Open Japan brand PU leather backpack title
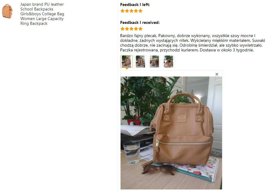The width and height of the screenshot is (274, 193). 42,14
